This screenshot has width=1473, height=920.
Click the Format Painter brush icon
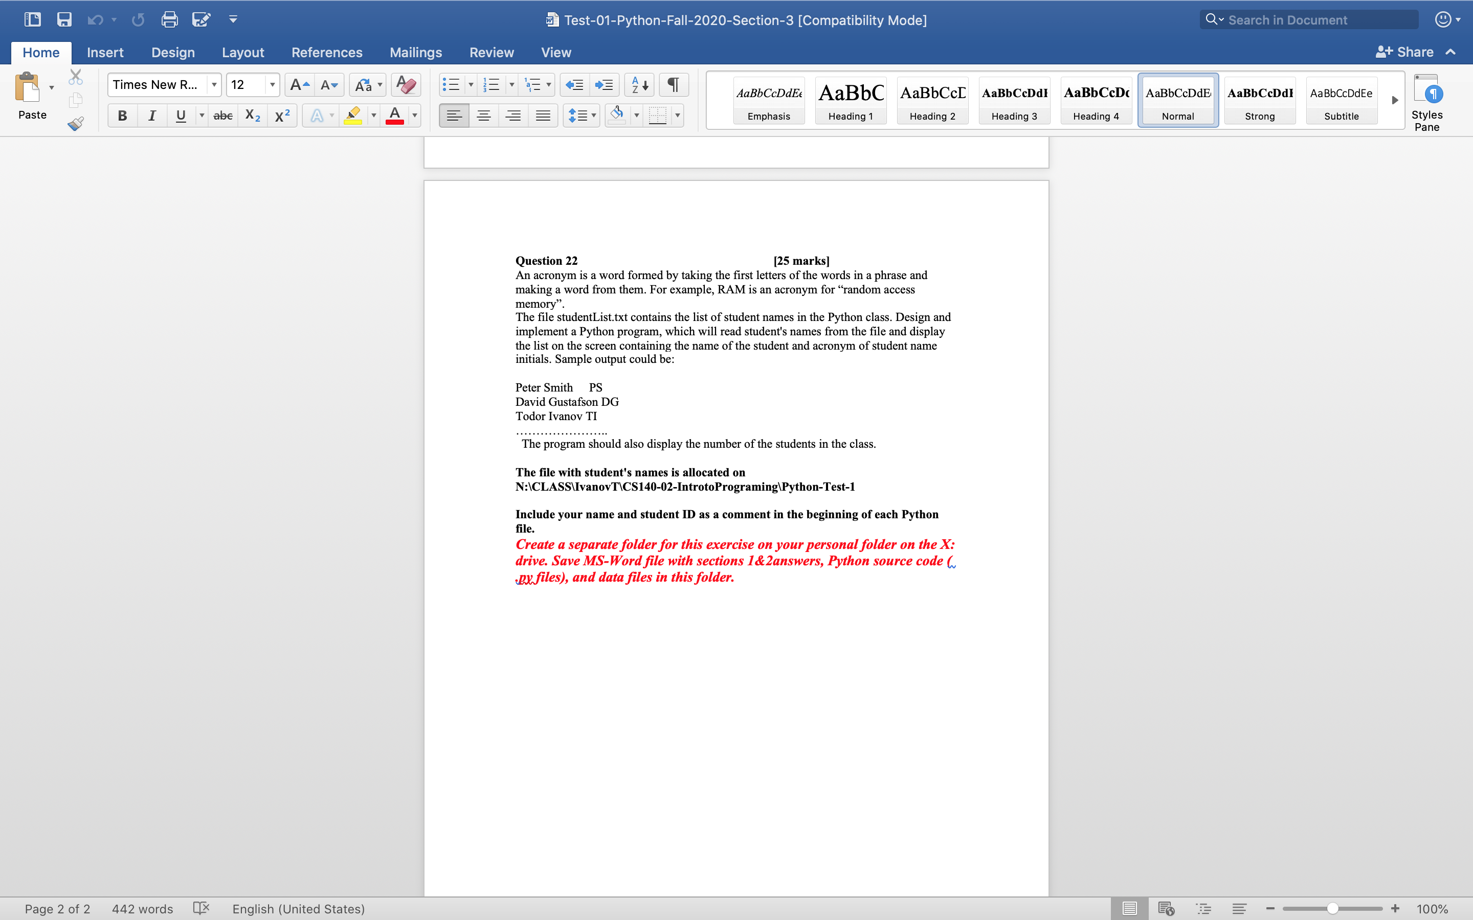coord(76,124)
